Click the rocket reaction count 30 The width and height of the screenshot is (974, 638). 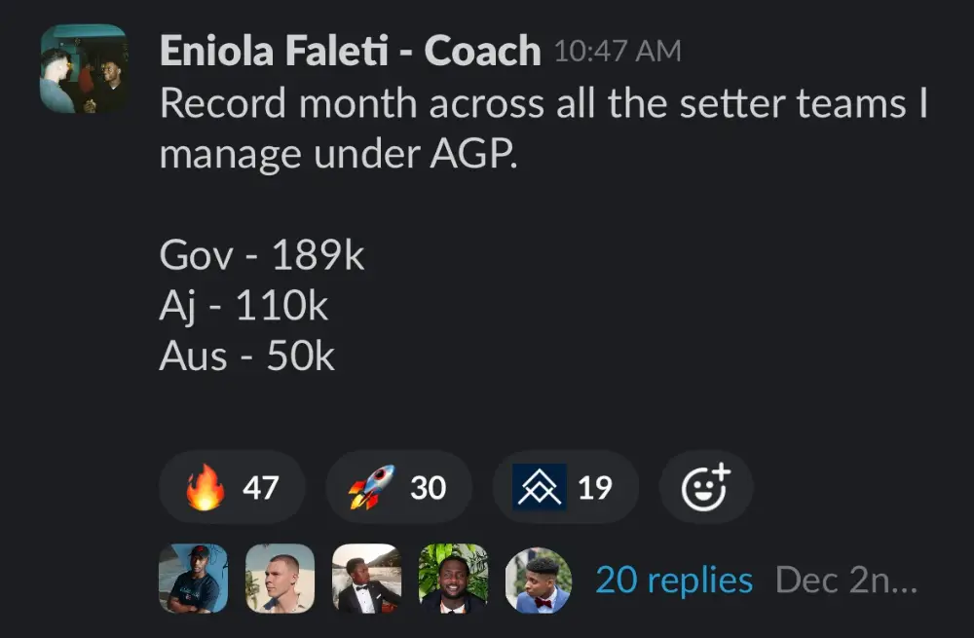coord(428,487)
